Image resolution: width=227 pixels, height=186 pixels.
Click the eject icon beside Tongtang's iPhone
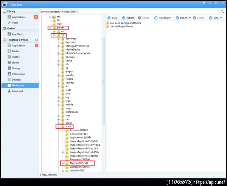pos(36,40)
